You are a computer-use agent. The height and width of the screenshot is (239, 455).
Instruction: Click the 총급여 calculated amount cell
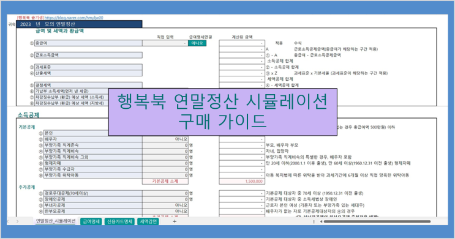(x=242, y=43)
